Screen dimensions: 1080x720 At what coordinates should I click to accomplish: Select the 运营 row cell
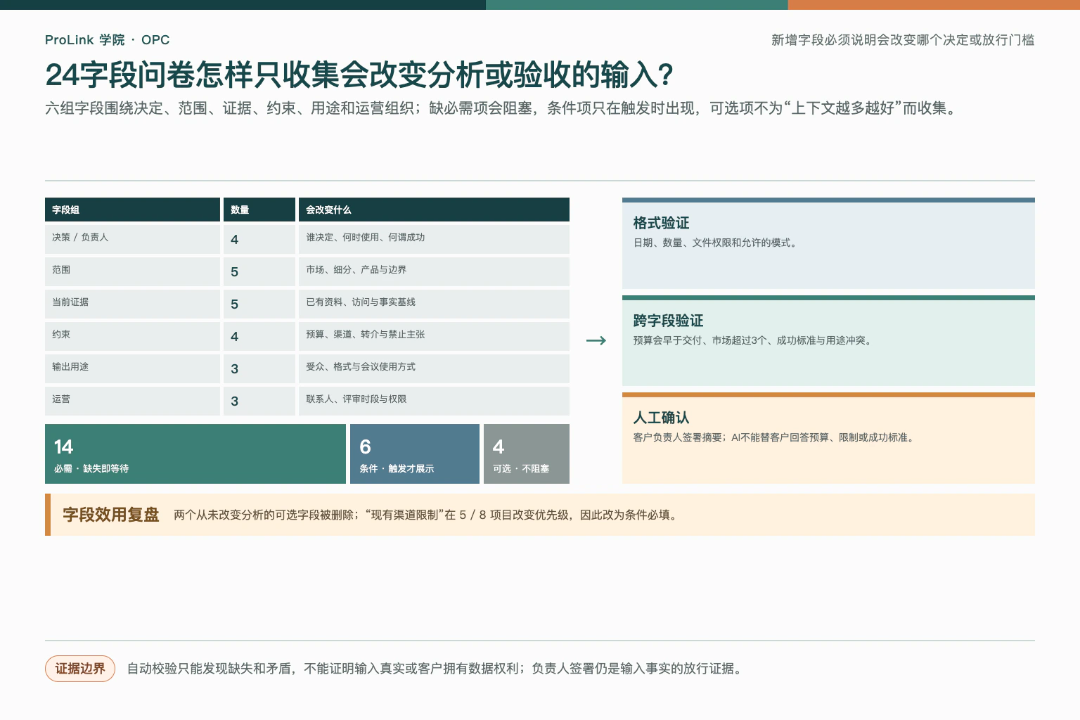pos(132,401)
